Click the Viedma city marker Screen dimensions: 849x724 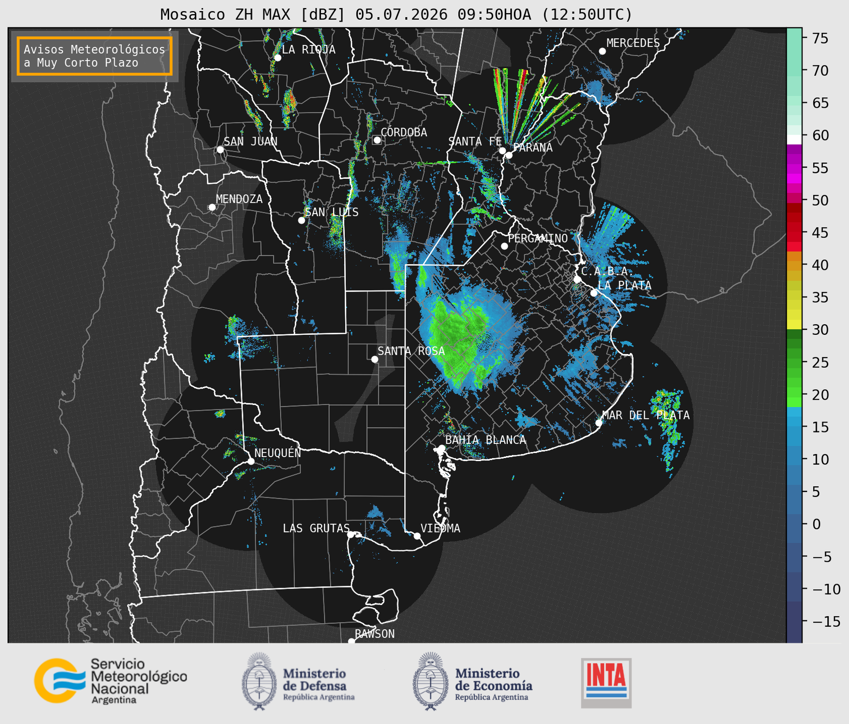pos(417,536)
